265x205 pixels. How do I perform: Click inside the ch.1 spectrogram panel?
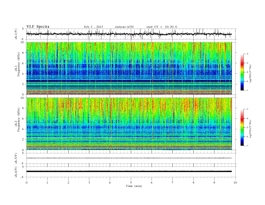(129, 68)
